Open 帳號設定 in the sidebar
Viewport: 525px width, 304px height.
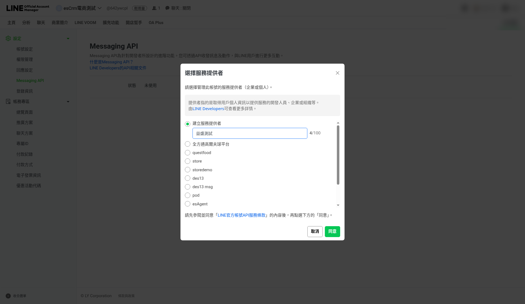coord(25,49)
